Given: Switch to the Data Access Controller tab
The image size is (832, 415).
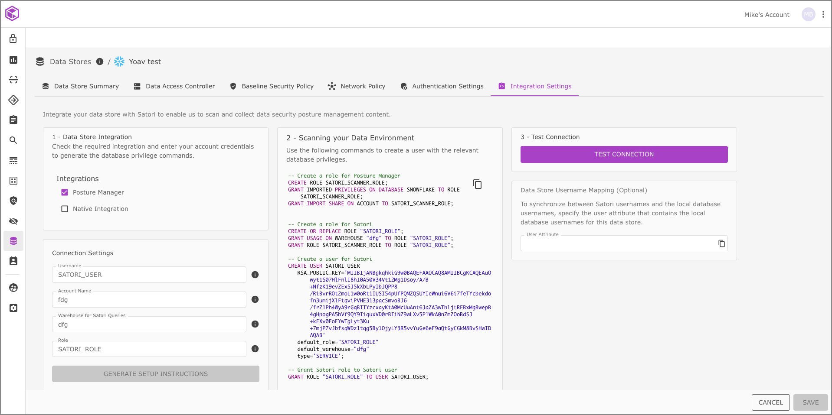Looking at the screenshot, I should [x=174, y=86].
